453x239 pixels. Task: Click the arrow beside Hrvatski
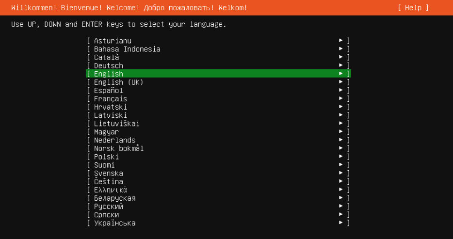point(341,107)
